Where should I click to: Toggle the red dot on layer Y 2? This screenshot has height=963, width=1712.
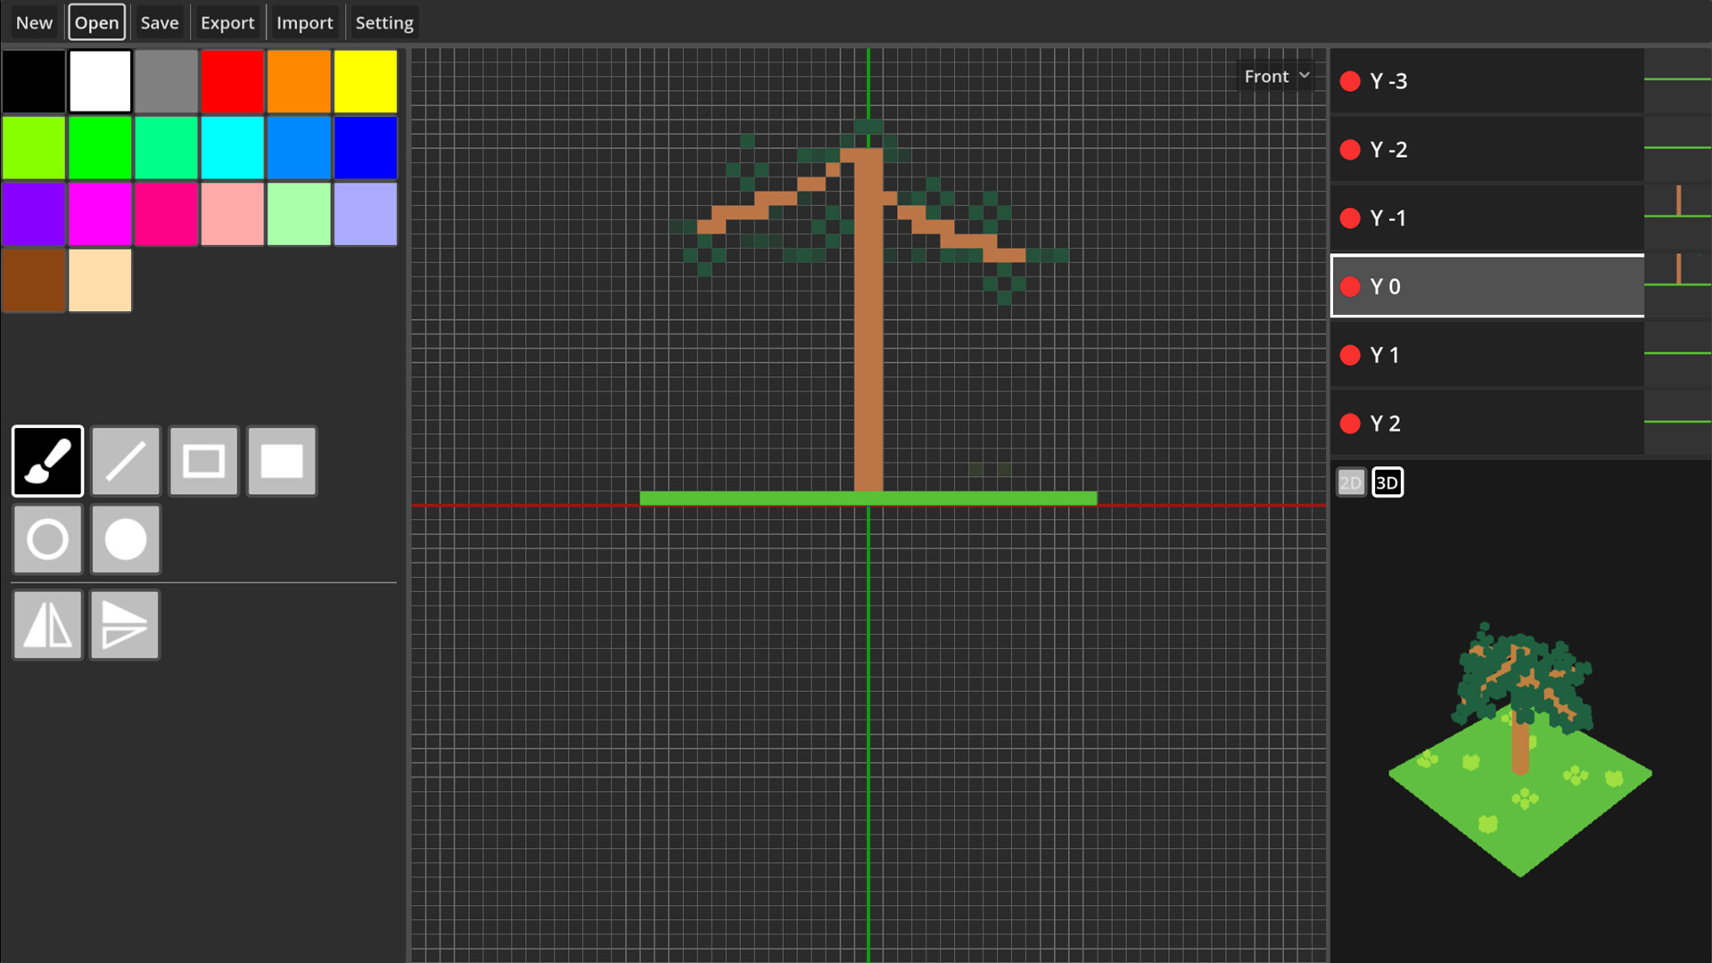click(x=1349, y=424)
